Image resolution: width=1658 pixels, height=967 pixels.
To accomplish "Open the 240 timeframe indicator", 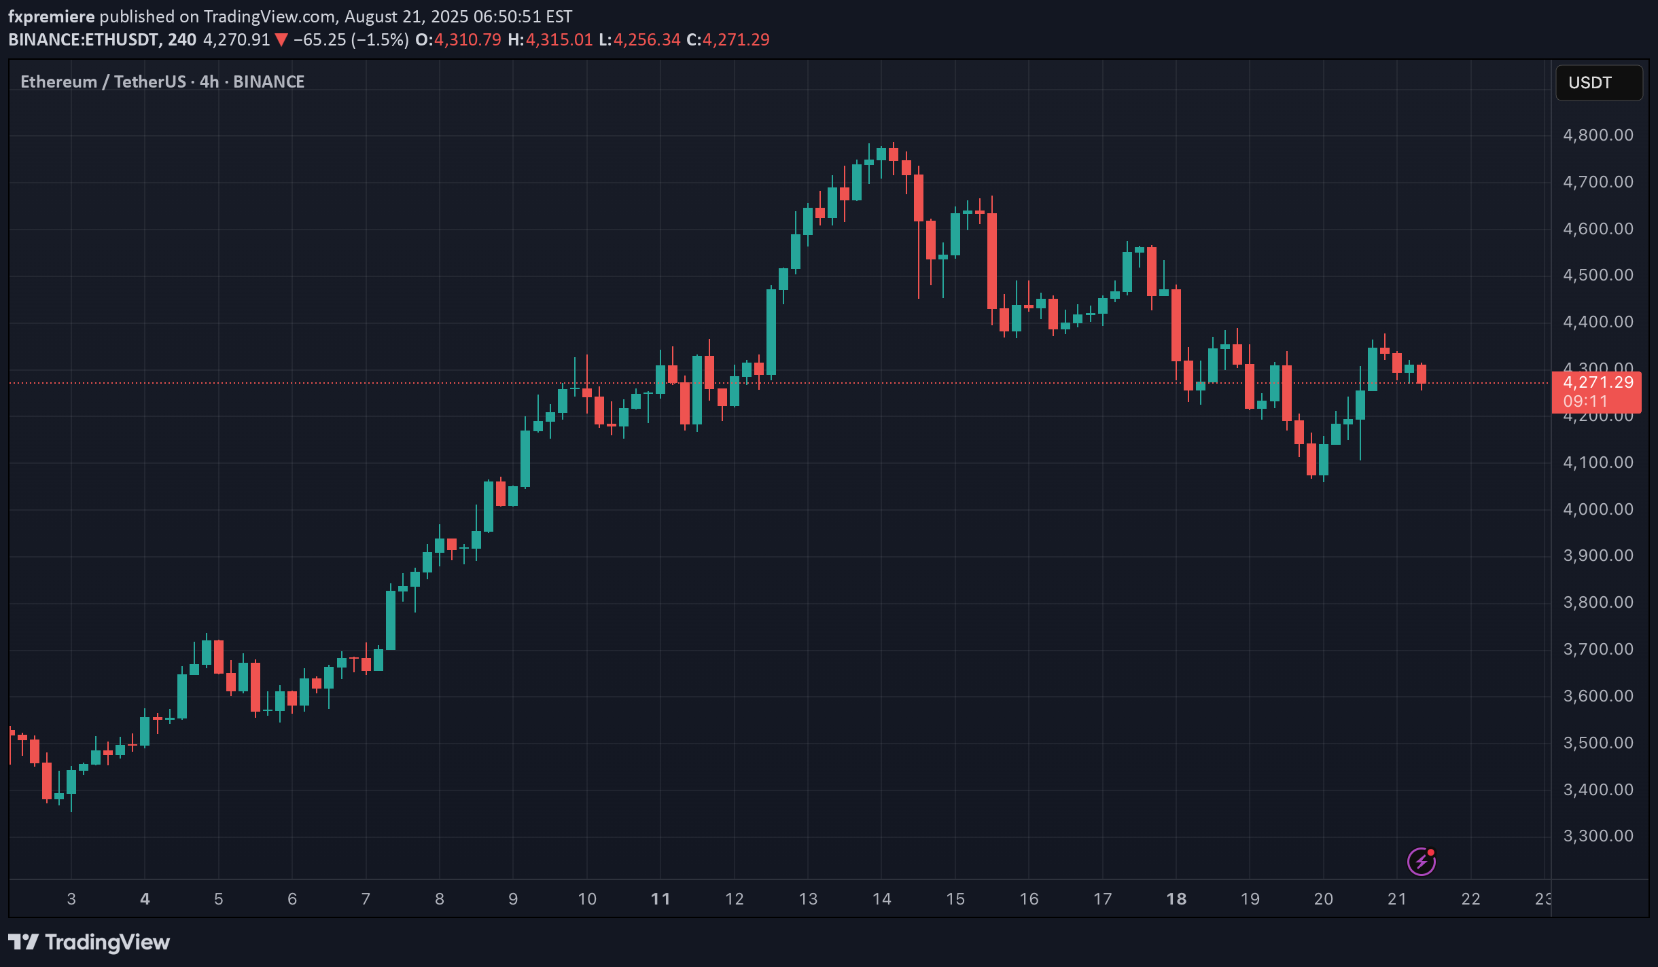I will pyautogui.click(x=179, y=39).
